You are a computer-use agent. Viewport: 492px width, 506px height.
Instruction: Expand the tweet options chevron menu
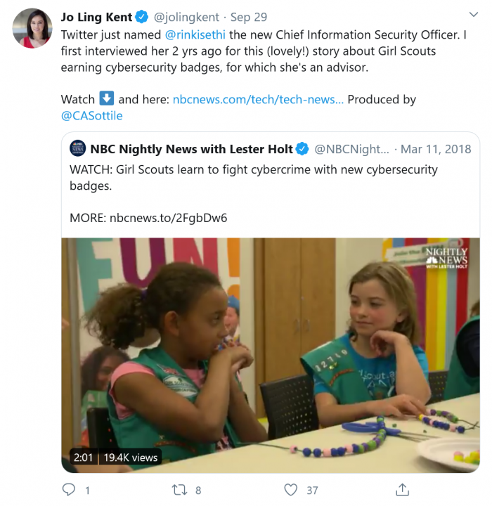coord(470,15)
